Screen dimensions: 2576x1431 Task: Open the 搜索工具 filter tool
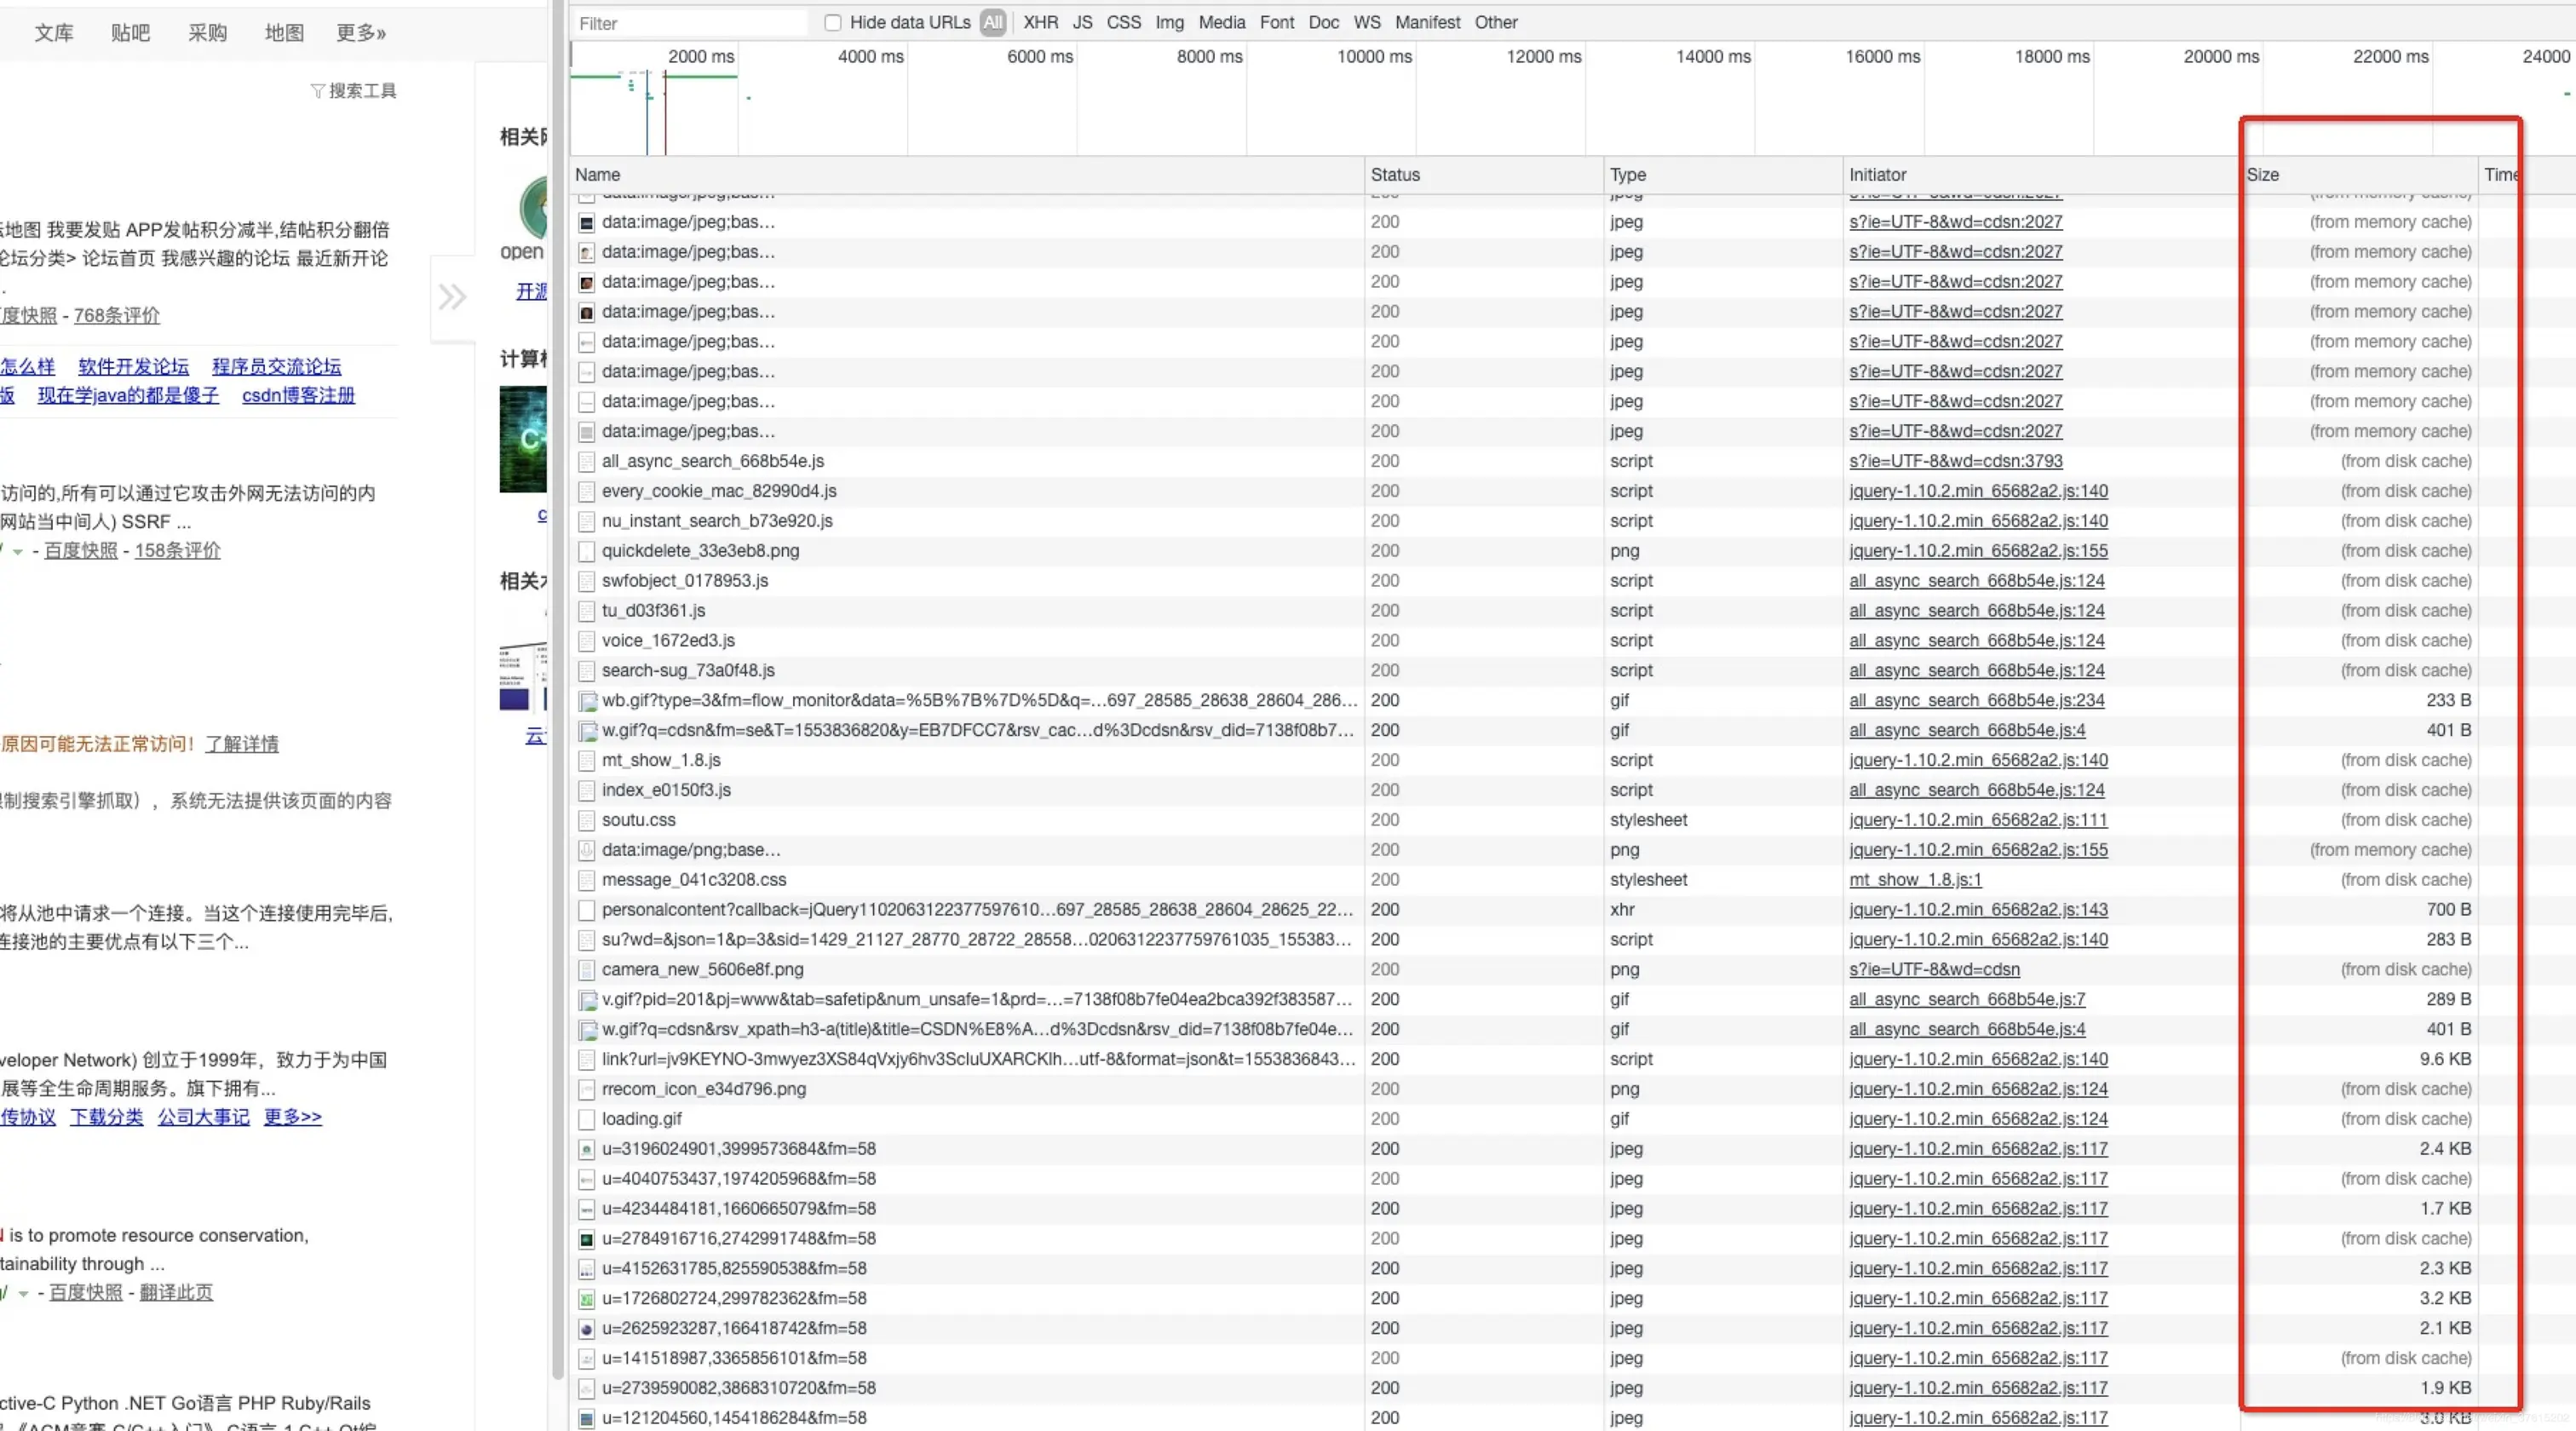click(x=353, y=91)
